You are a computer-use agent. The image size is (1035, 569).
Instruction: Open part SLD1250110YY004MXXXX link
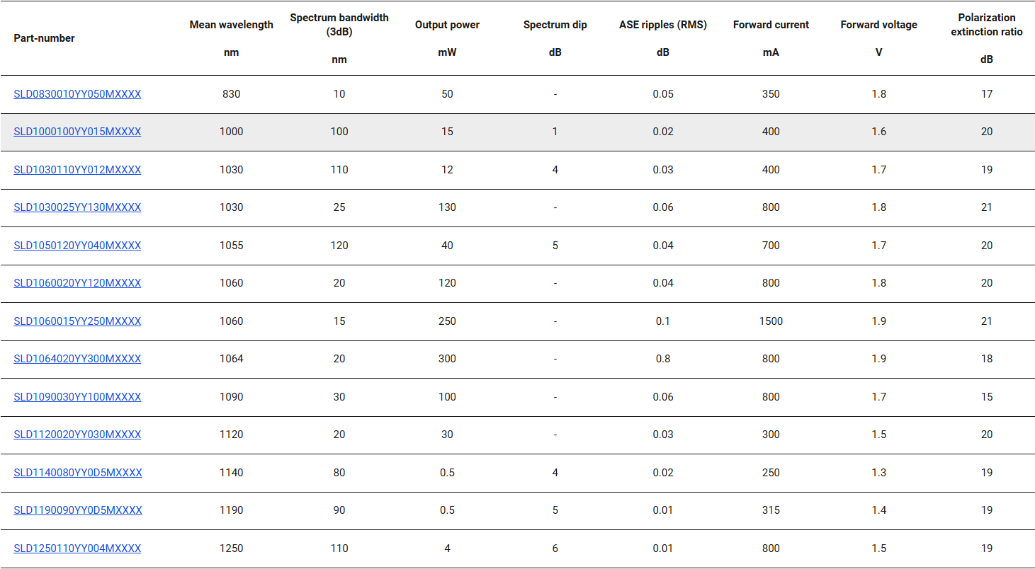click(77, 548)
